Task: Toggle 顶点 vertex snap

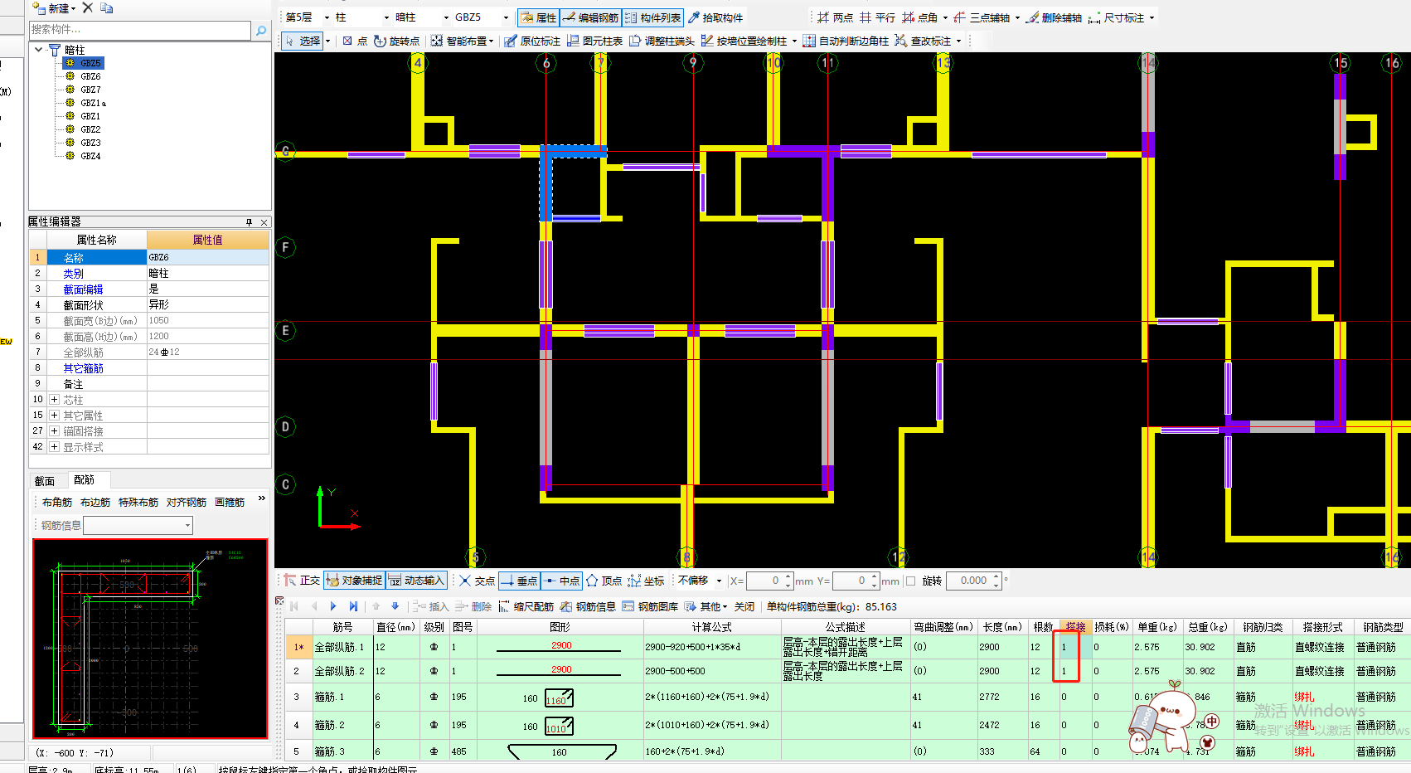Action: click(x=604, y=581)
